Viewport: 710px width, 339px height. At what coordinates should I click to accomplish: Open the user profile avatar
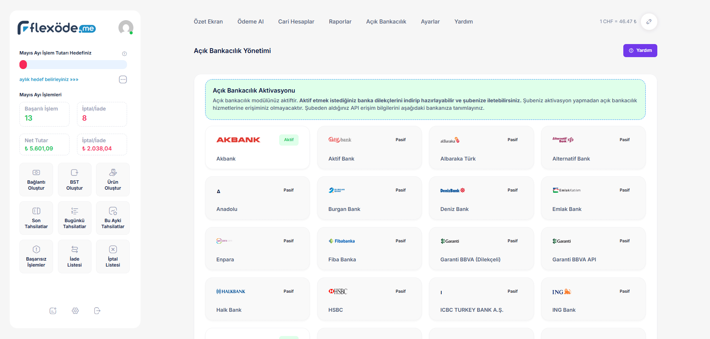pyautogui.click(x=126, y=28)
